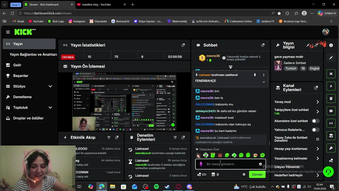Open Yasaklanmış kelimeler options arrow

pos(318,159)
